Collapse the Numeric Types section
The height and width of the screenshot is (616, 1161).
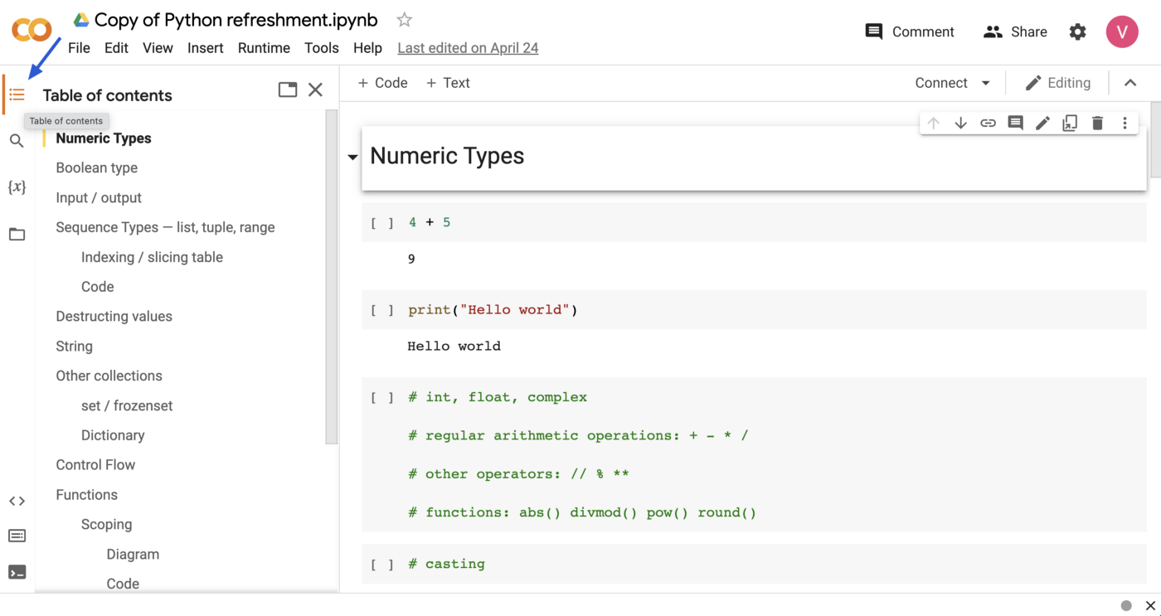(x=352, y=157)
